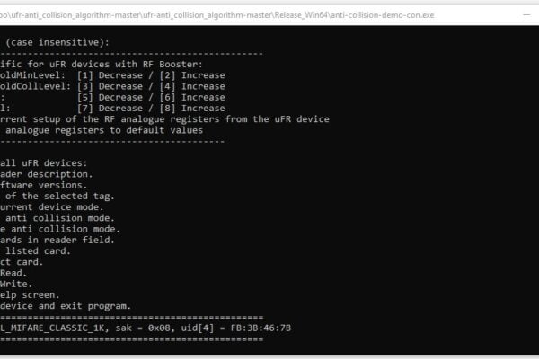This screenshot has width=539, height=359.
Task: Click the "(case insensitive):" header line
Action: click(x=57, y=42)
